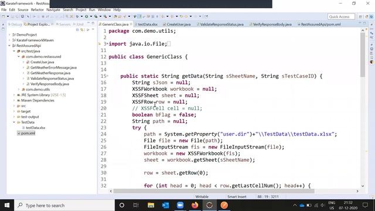Click the Link with Editor icon in Project Explorer
The width and height of the screenshot is (375, 211).
82,30
